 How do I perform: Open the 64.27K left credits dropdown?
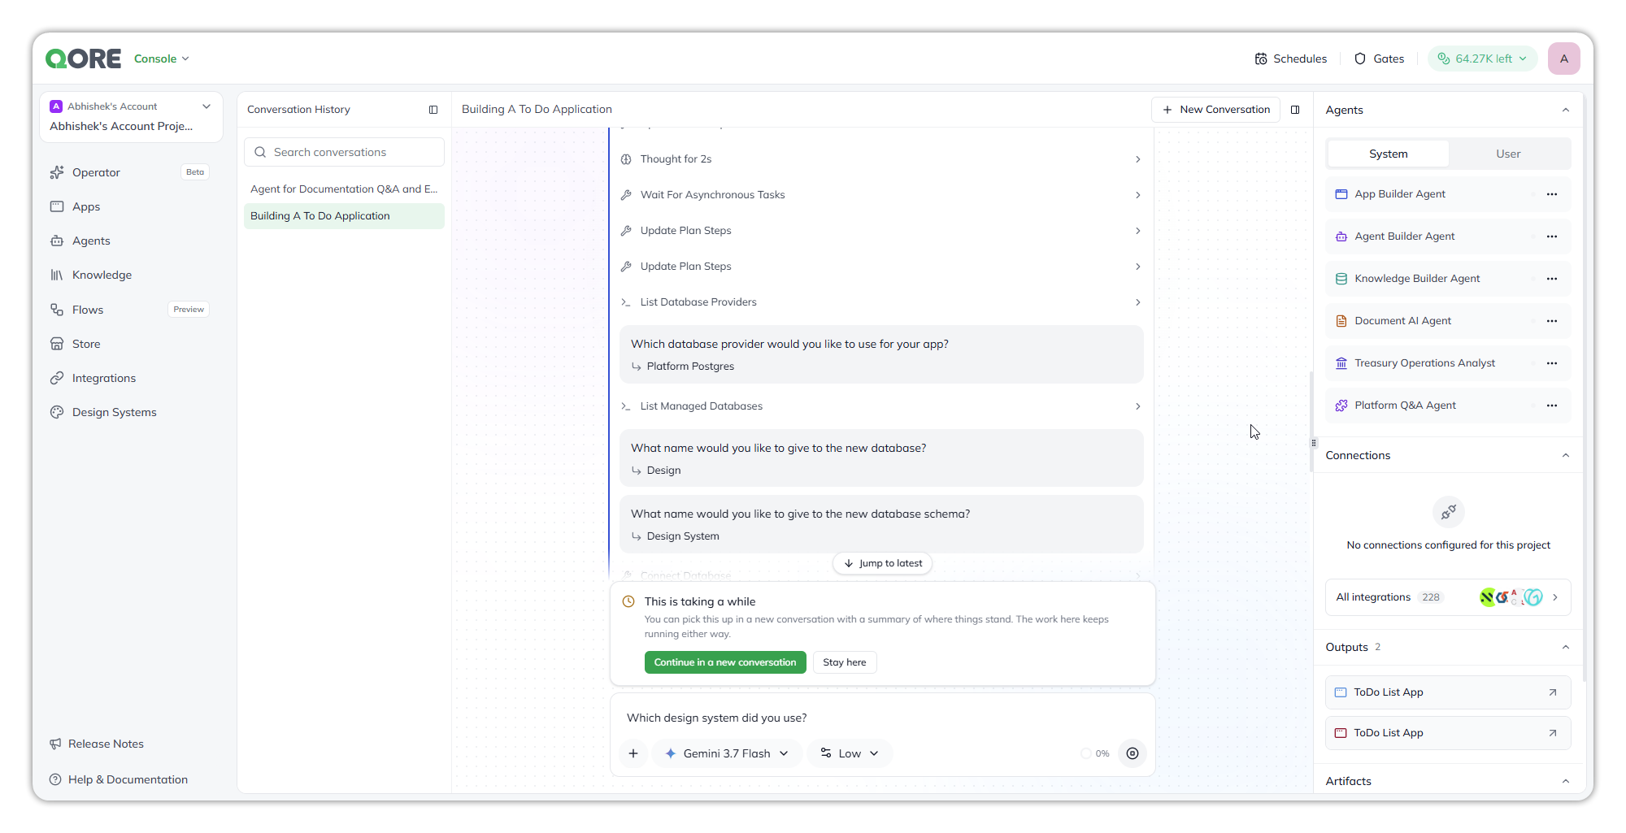coord(1483,59)
